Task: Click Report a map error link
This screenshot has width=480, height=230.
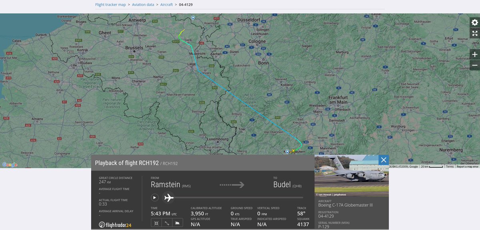Action: pyautogui.click(x=468, y=166)
